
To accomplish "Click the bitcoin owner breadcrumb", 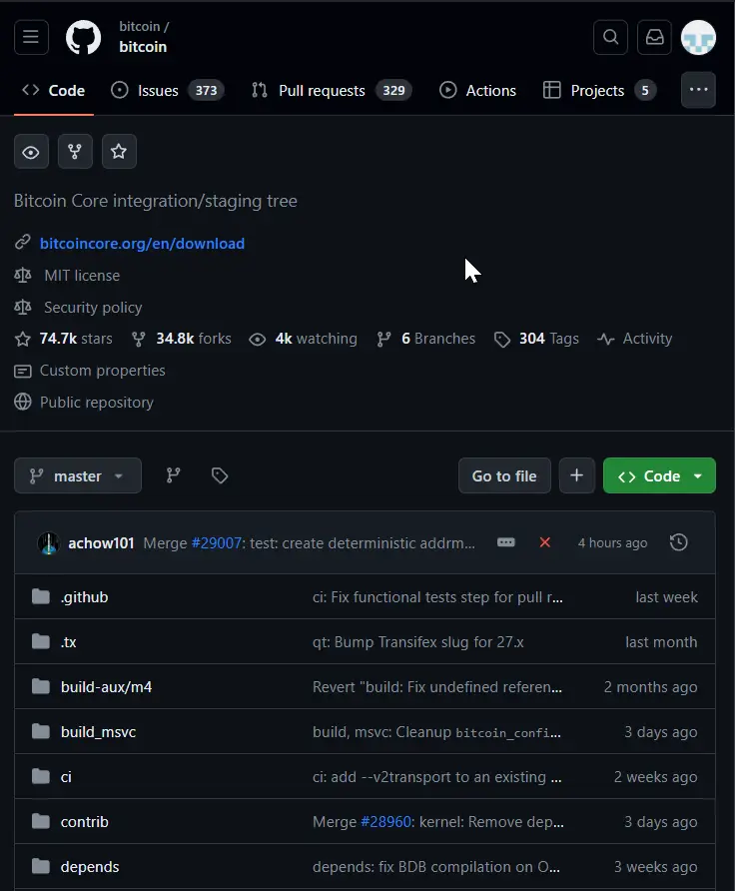I will 139,27.
